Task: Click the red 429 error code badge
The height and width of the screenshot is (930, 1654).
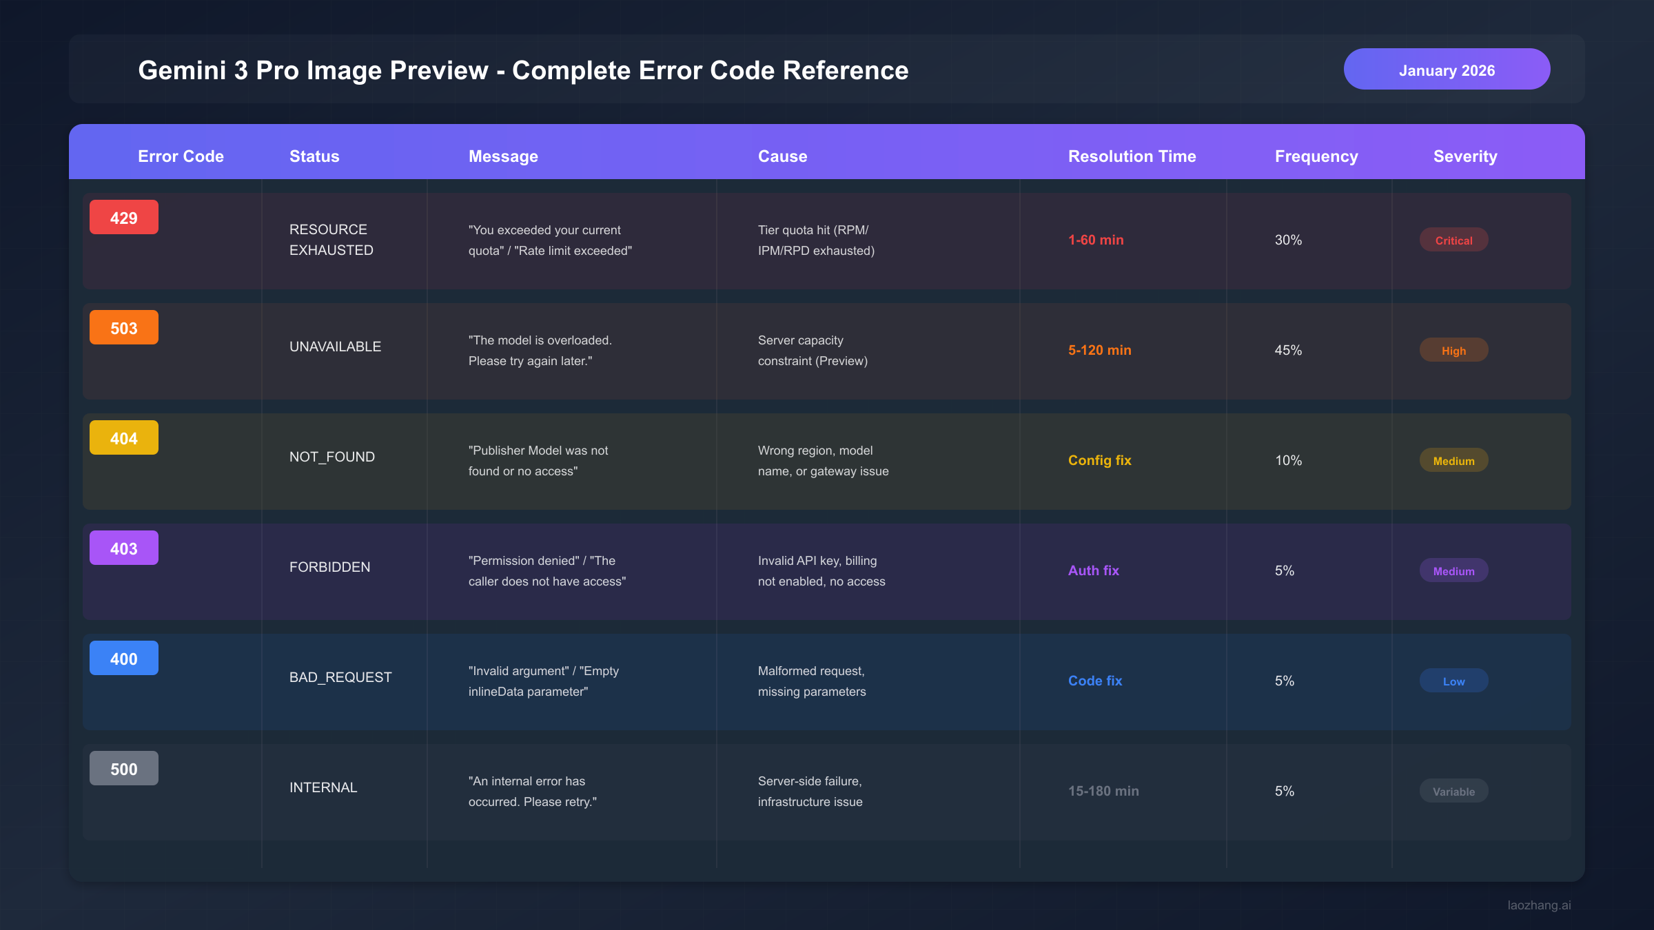Action: click(x=123, y=216)
